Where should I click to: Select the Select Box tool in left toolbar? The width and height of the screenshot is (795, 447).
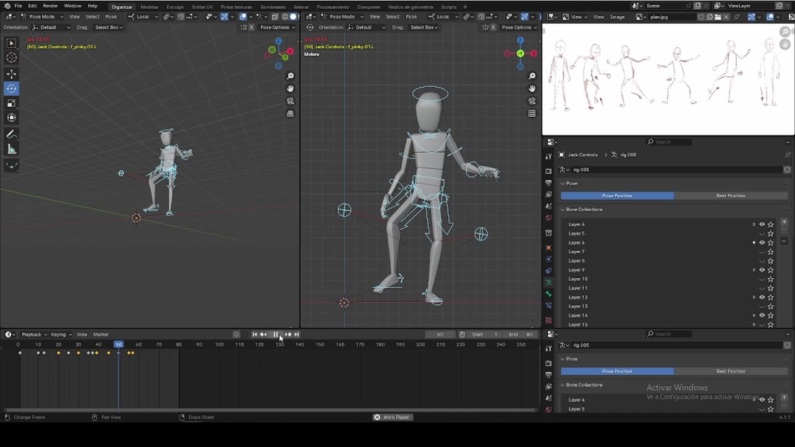tap(11, 43)
